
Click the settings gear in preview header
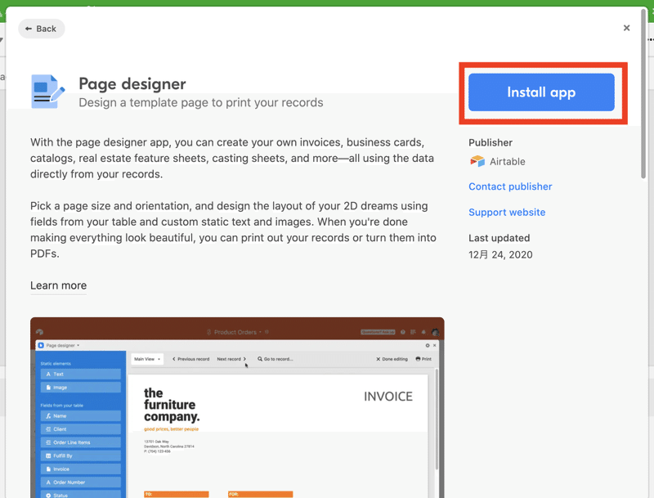428,345
